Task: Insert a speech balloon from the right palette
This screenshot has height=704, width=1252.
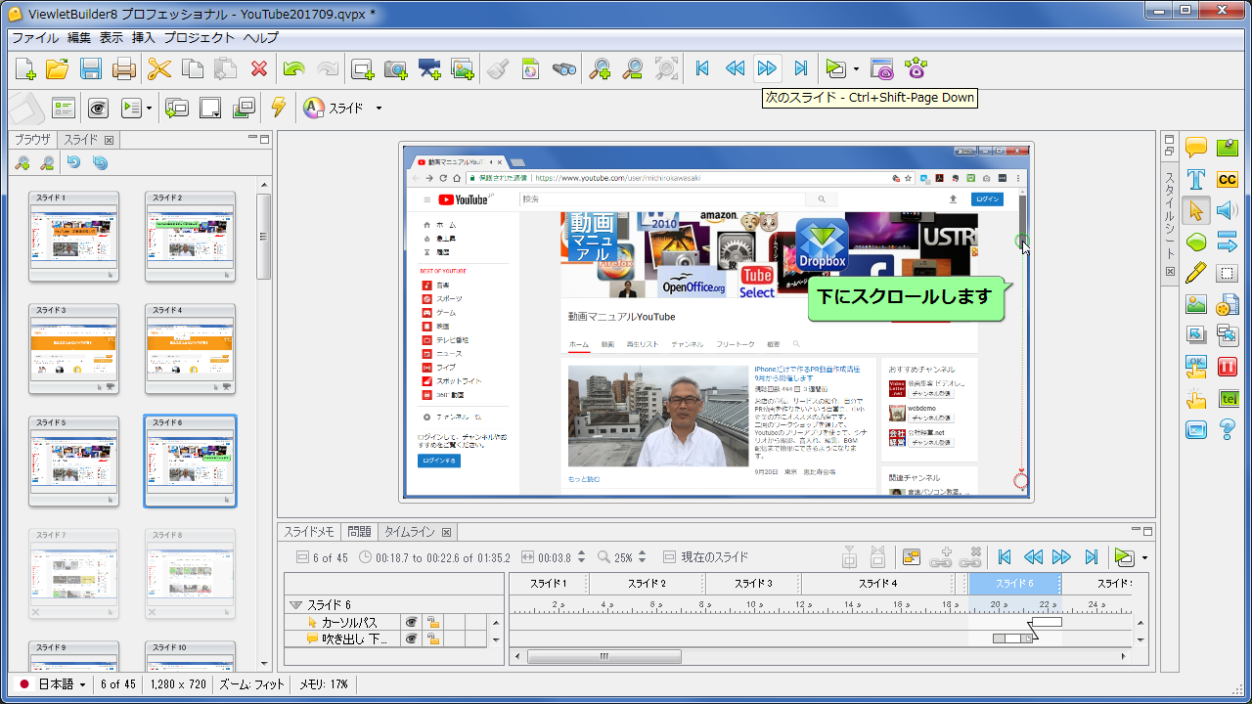Action: coord(1195,148)
